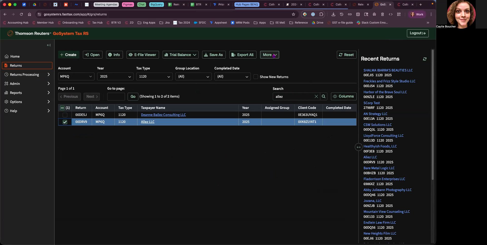Screen dimensions: 487x245
Task: Click the search magnifier icon button
Action: click(323, 97)
